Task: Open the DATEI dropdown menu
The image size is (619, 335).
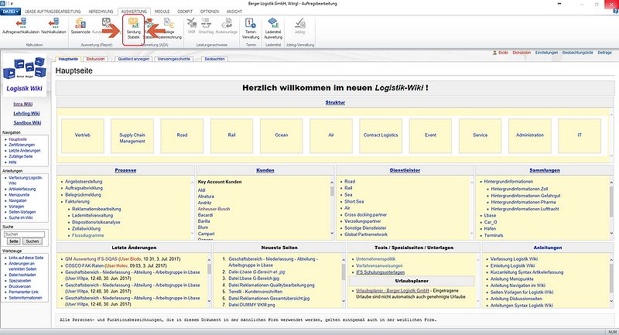Action: (10, 12)
